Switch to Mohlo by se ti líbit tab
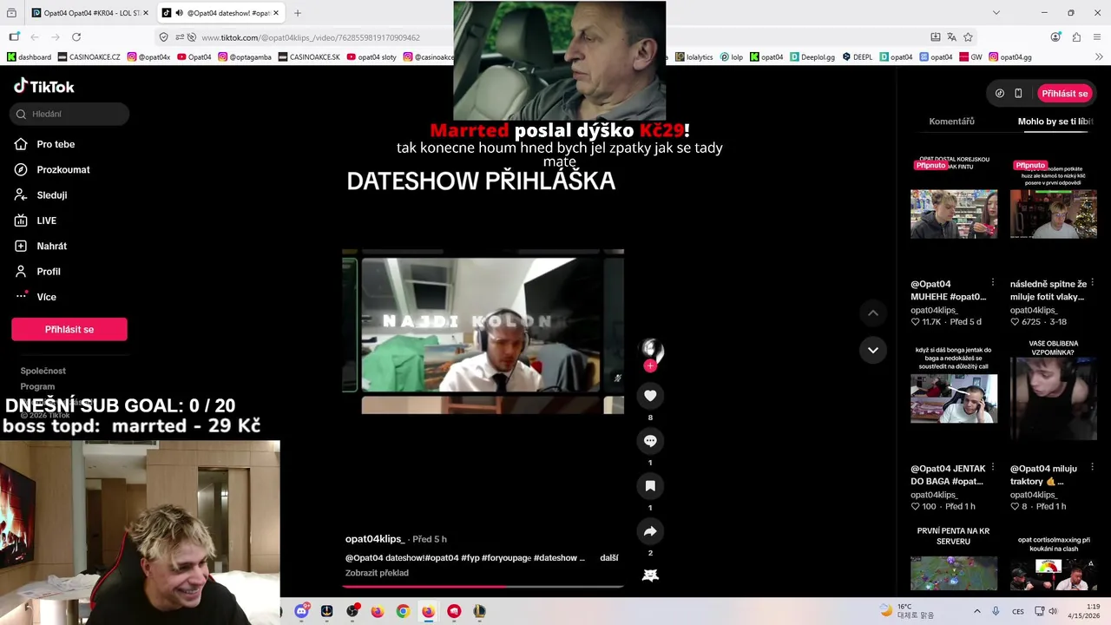Screen dimensions: 1111x625 (1055, 122)
